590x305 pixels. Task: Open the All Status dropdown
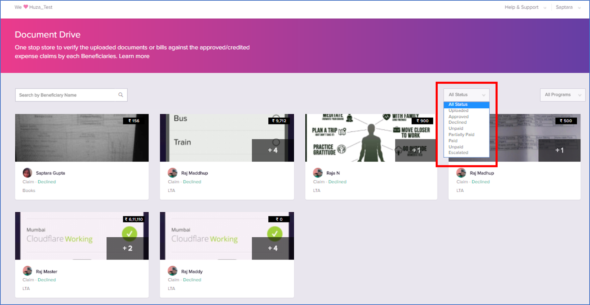click(466, 95)
